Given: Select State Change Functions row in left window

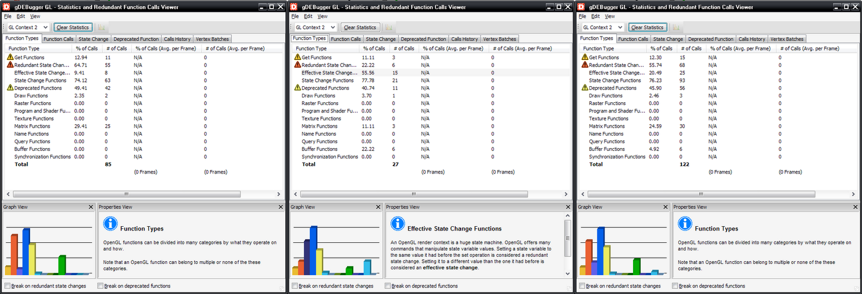Looking at the screenshot, I should [x=143, y=80].
